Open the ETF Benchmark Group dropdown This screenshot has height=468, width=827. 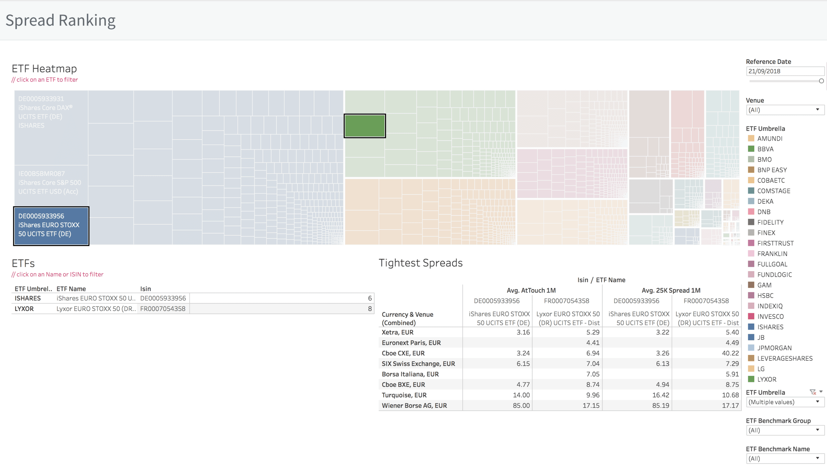[x=785, y=430]
